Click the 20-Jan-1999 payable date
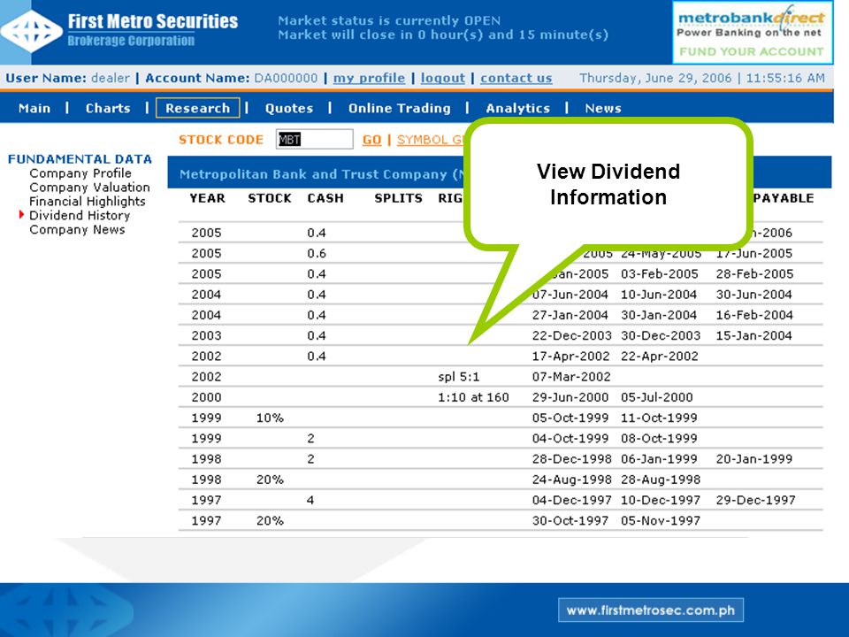Viewport: 849px width, 637px height. pos(753,459)
